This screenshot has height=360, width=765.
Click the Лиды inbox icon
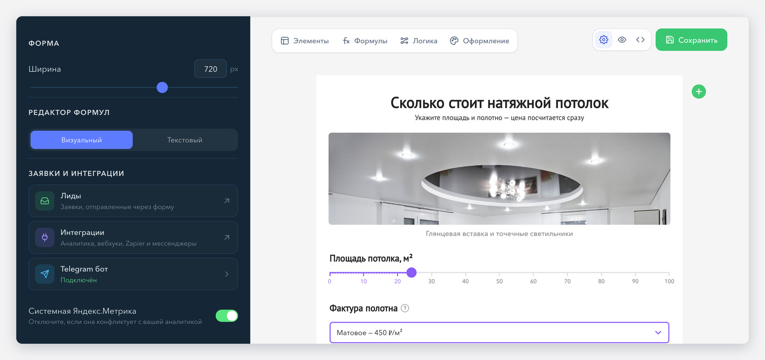tap(45, 201)
